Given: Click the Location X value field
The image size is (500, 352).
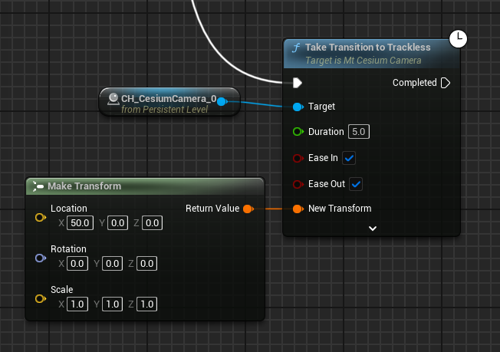Looking at the screenshot, I should point(80,223).
